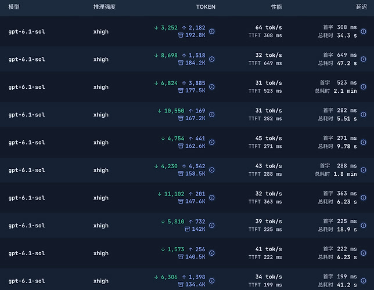Click token info icon beside 177.5K row
The height and width of the screenshot is (290, 374).
(x=211, y=87)
